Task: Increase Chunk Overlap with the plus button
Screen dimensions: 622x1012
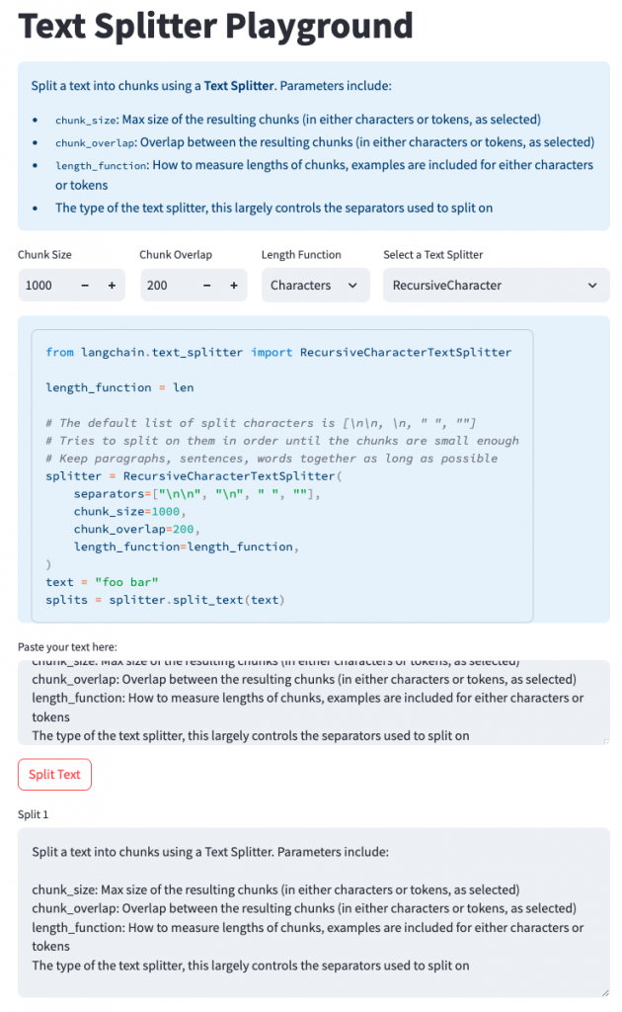Action: pyautogui.click(x=234, y=286)
